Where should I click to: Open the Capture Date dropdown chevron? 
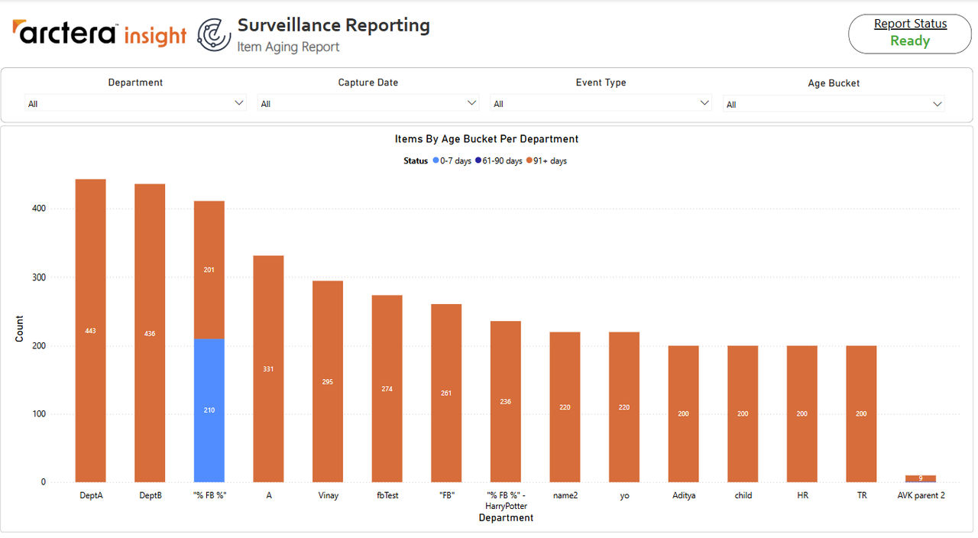[x=471, y=103]
